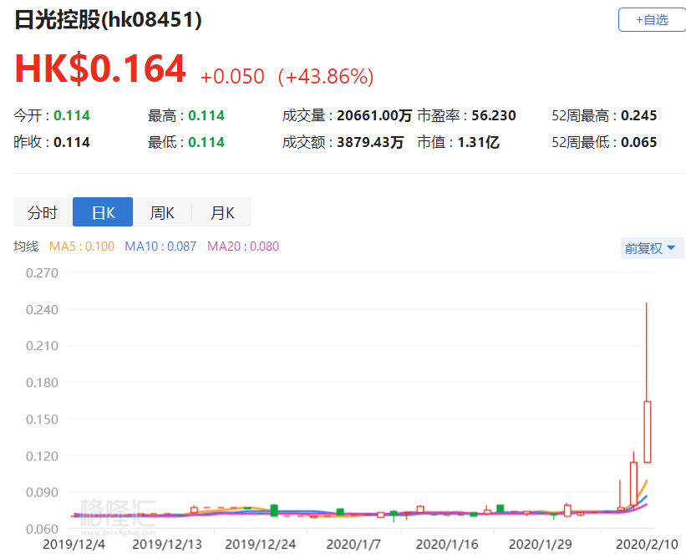Click the latest tall red candlestick body

[647, 431]
